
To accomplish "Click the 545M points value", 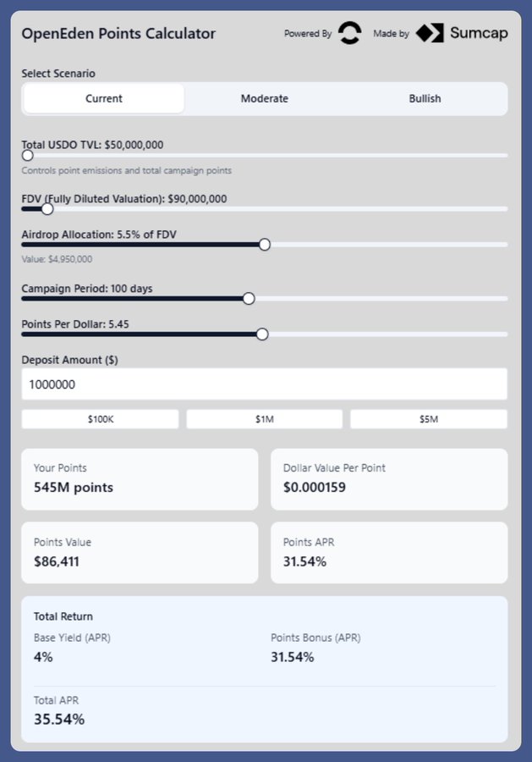I will (x=74, y=488).
